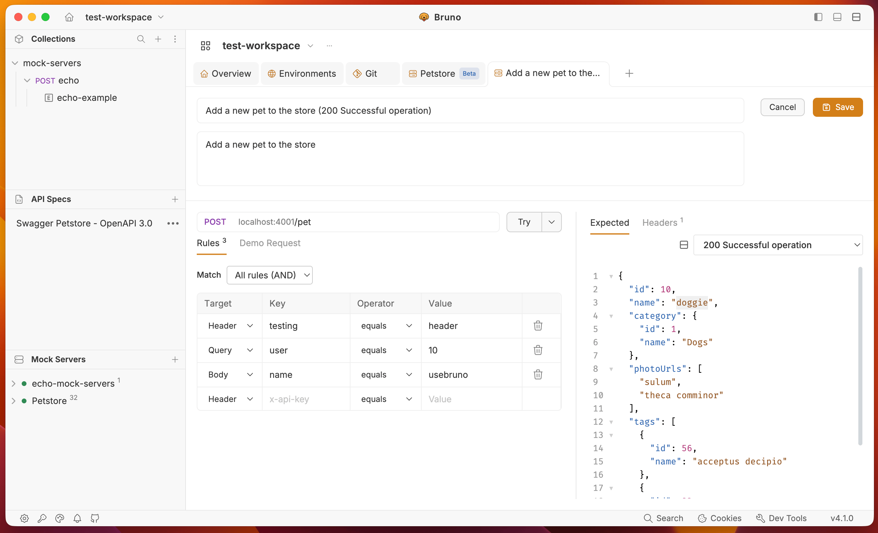Toggle left sidebar layout icon
The image size is (878, 533).
click(818, 17)
